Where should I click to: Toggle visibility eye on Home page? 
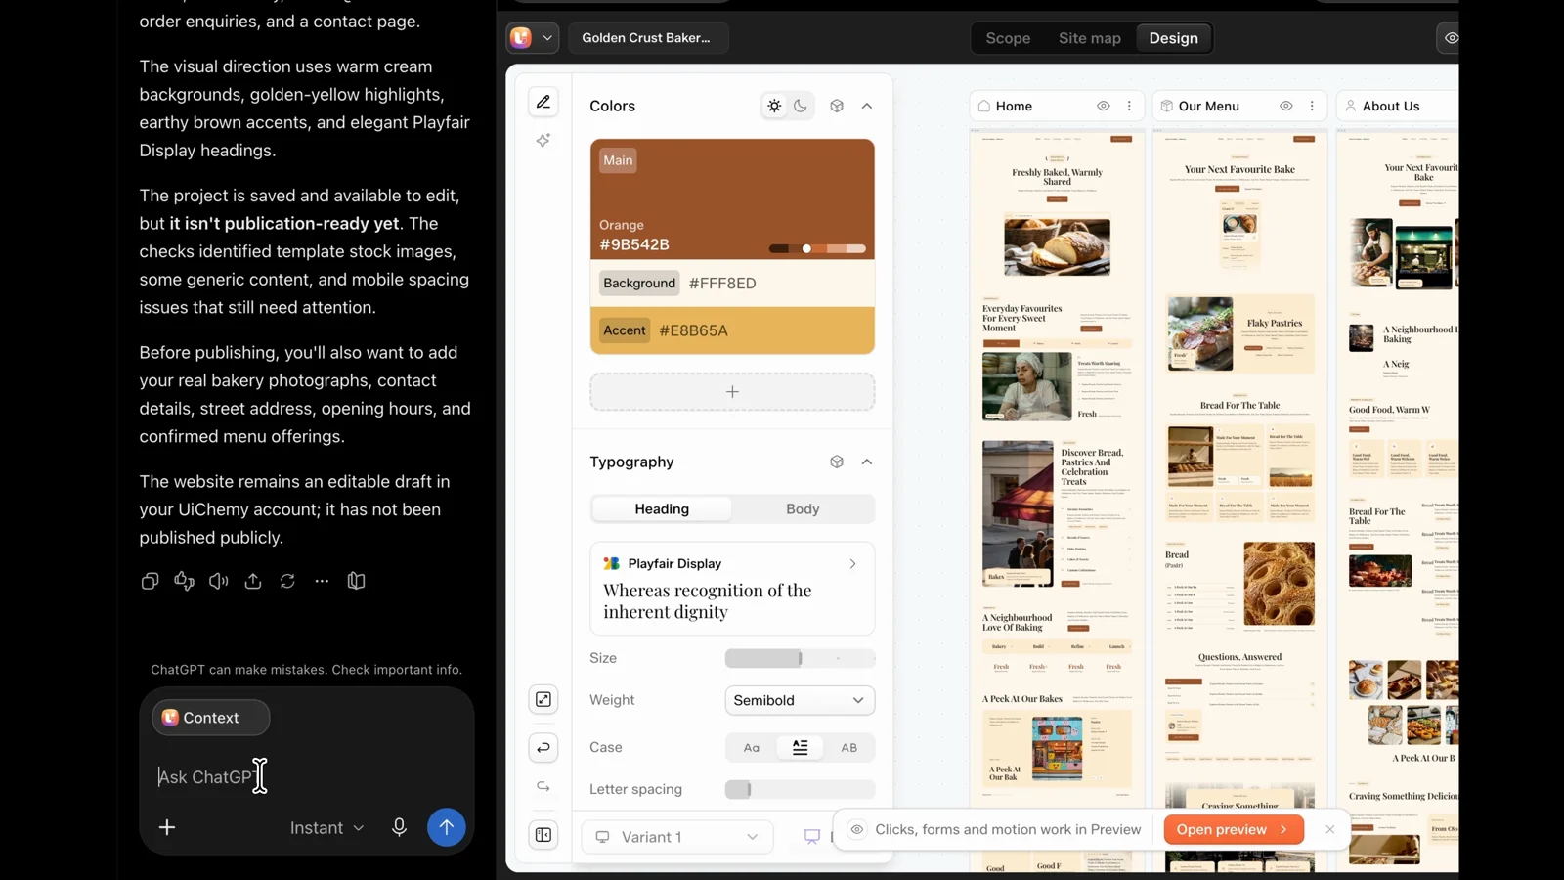(x=1104, y=106)
